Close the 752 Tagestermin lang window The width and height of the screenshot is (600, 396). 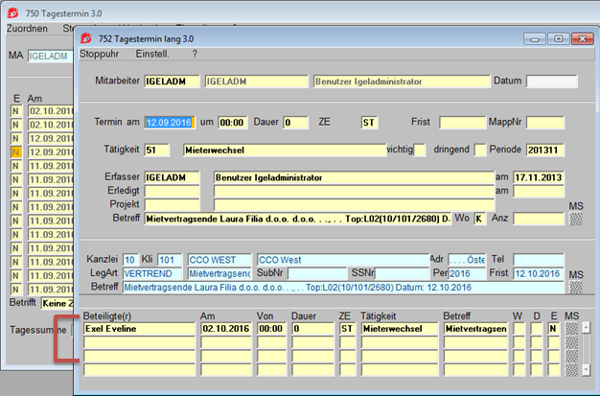point(583,38)
